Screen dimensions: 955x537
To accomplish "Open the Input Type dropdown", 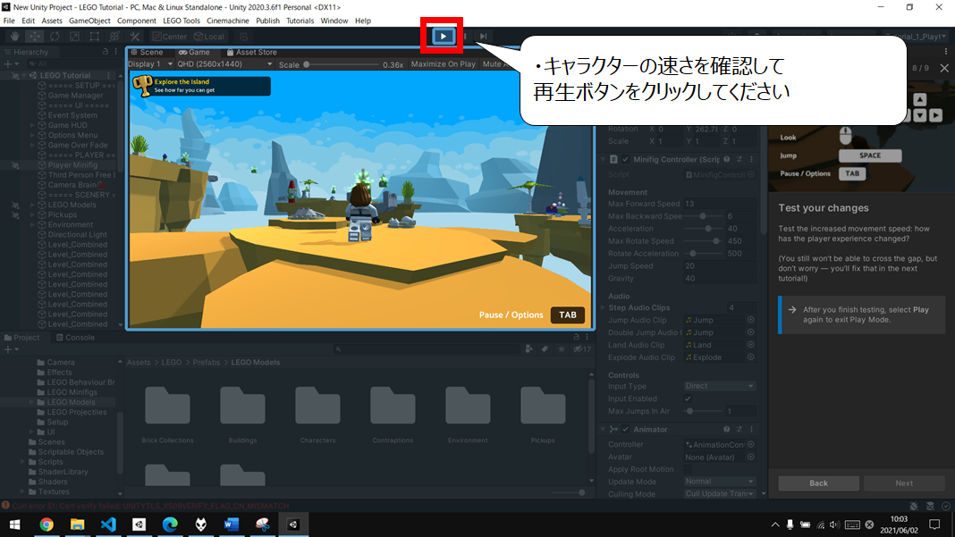I will tap(720, 386).
